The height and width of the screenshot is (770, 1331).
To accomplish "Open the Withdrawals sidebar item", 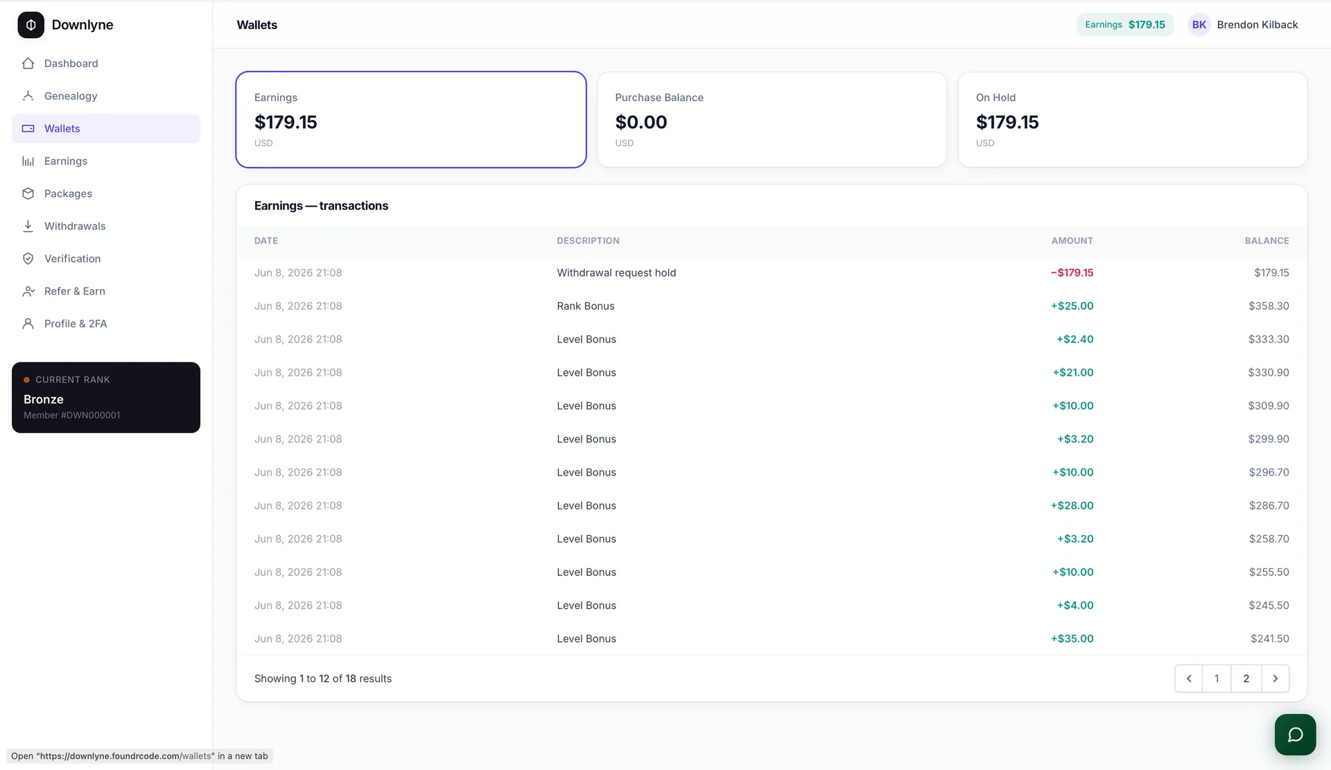I will click(106, 226).
